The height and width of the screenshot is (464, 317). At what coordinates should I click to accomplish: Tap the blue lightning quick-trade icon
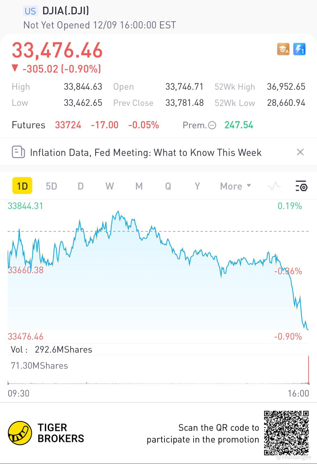[299, 49]
